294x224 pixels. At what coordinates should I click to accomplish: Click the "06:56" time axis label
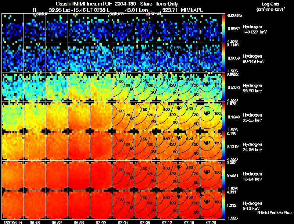[x=79, y=223]
